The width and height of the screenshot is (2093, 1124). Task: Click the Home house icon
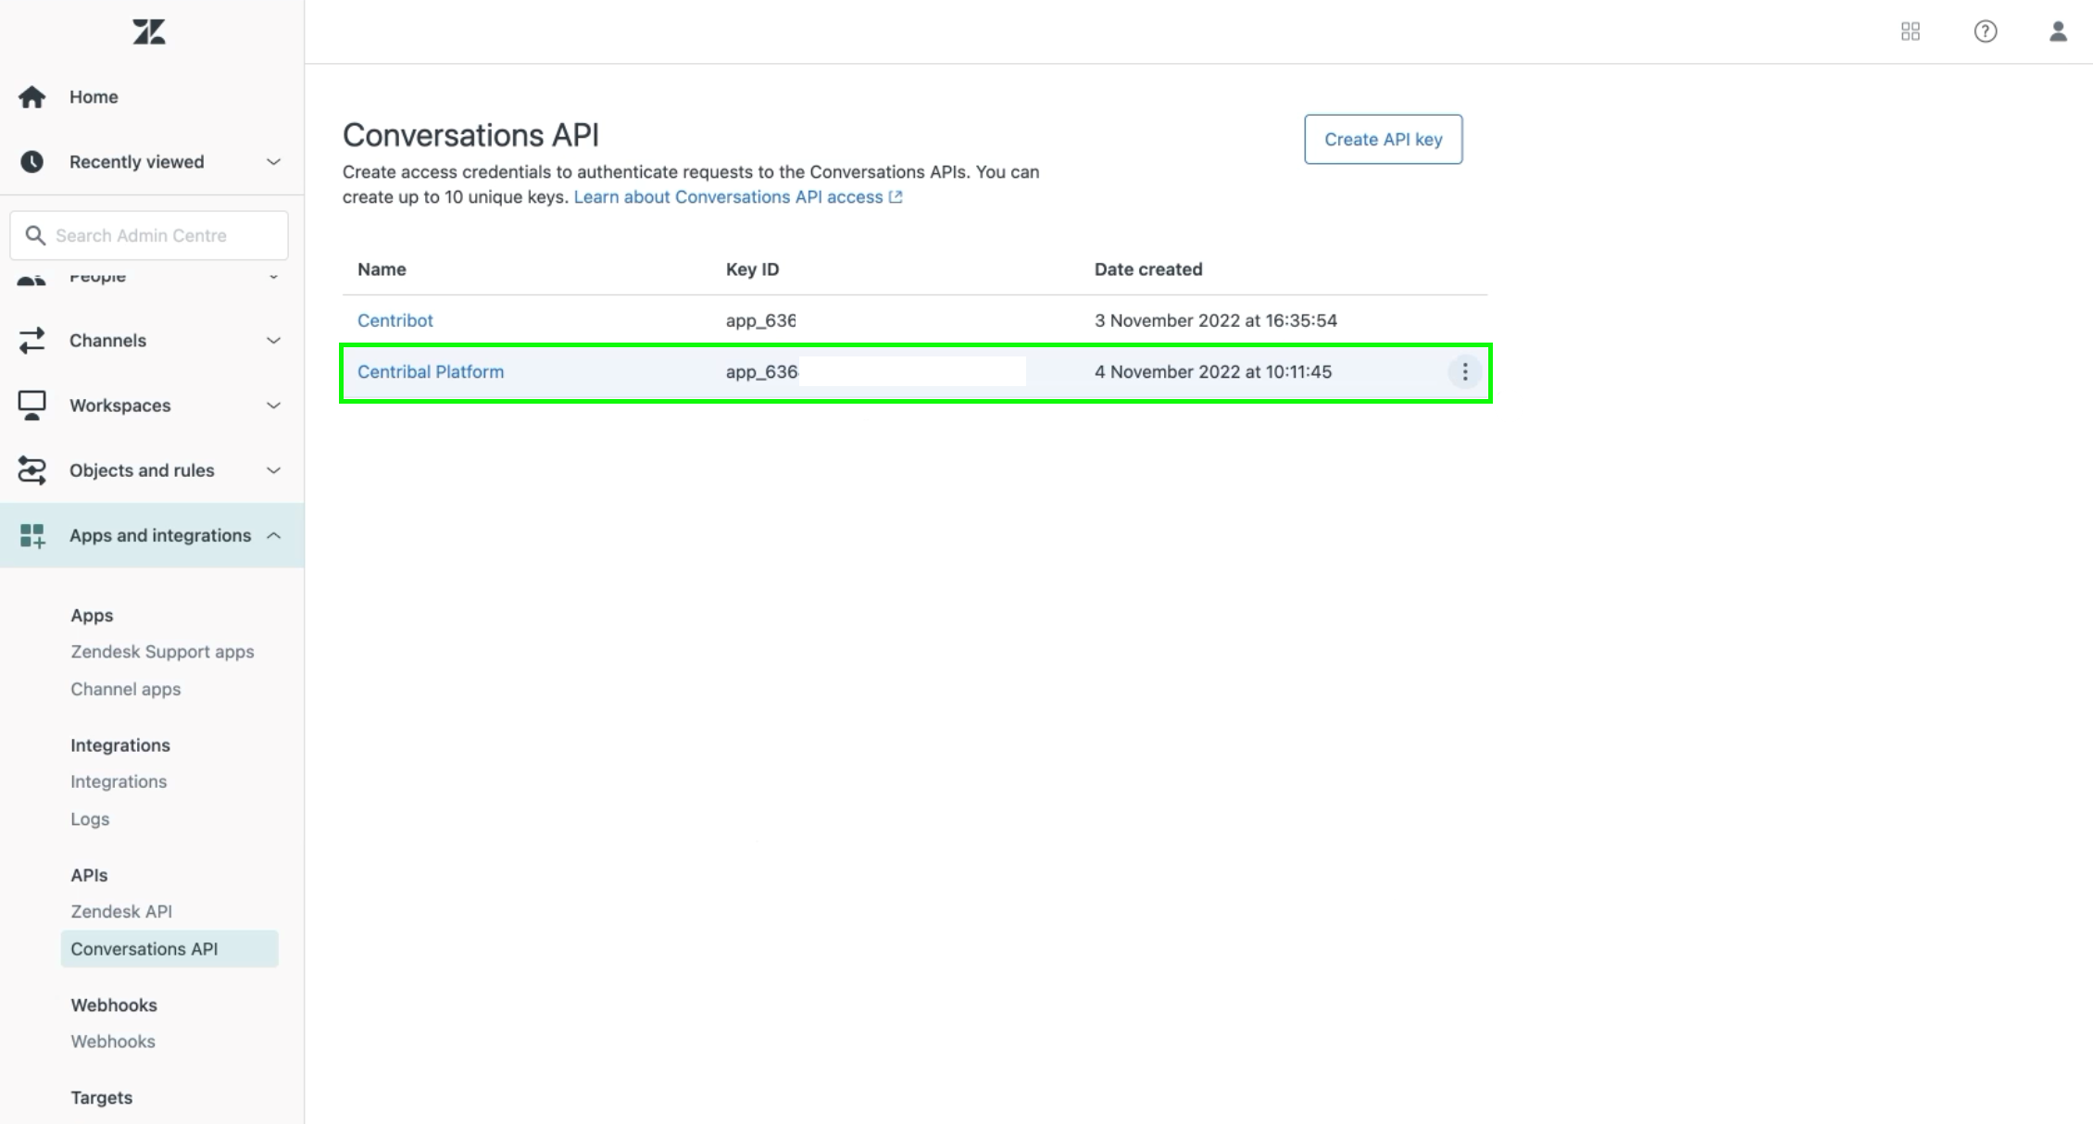(x=32, y=97)
